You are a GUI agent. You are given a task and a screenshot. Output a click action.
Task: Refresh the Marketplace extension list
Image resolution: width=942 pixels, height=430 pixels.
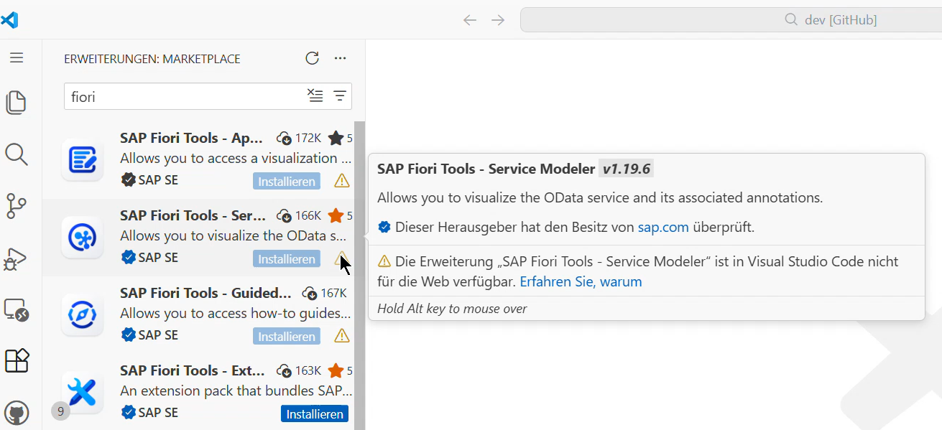tap(312, 58)
